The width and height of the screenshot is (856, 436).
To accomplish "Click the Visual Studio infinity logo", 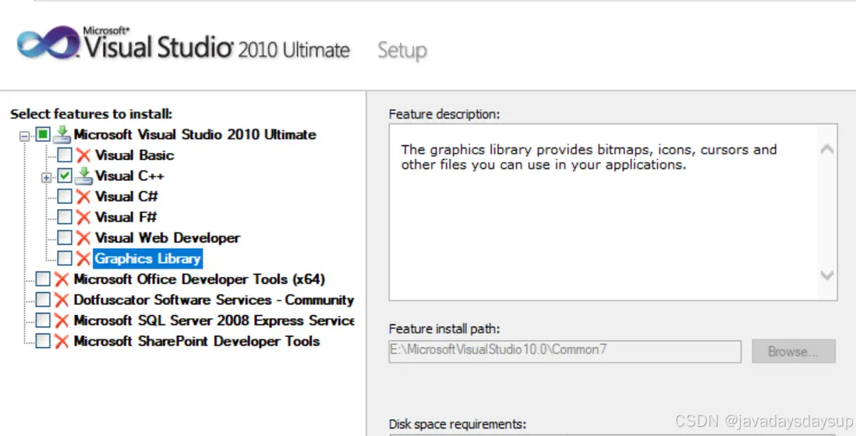I will 48,43.
